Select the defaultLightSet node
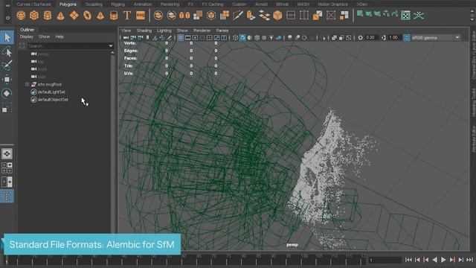The image size is (476, 268). pyautogui.click(x=51, y=92)
